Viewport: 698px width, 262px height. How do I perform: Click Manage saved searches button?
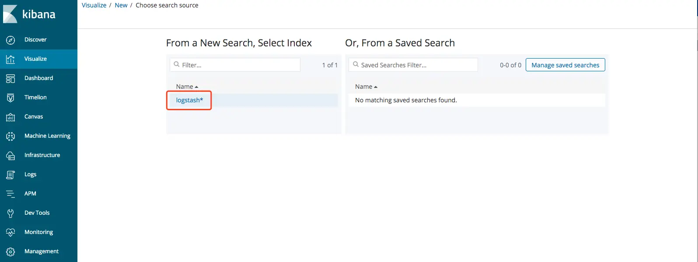[x=565, y=65]
